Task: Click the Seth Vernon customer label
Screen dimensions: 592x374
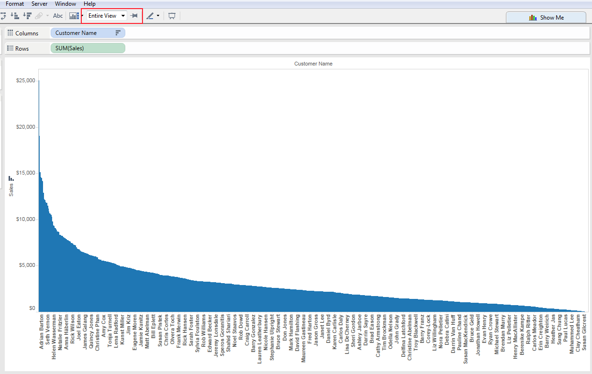Action: [48, 329]
